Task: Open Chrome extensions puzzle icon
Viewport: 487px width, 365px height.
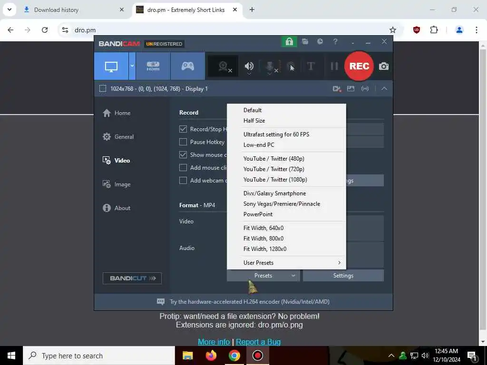Action: click(x=434, y=30)
